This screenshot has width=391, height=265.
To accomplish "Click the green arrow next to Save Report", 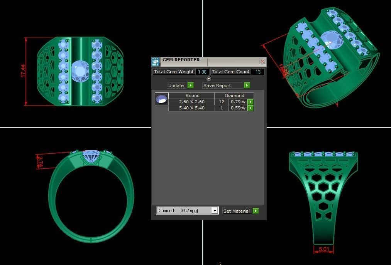I will click(247, 86).
